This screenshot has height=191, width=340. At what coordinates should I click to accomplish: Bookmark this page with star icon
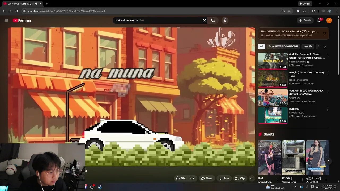pyautogui.click(x=289, y=11)
